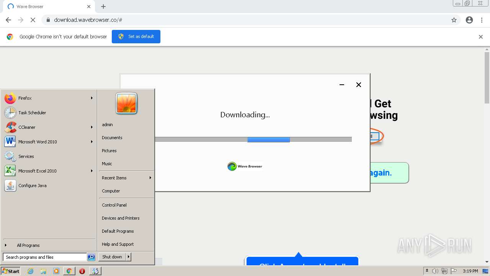Open Devices and Printers
The width and height of the screenshot is (490, 276).
click(121, 218)
